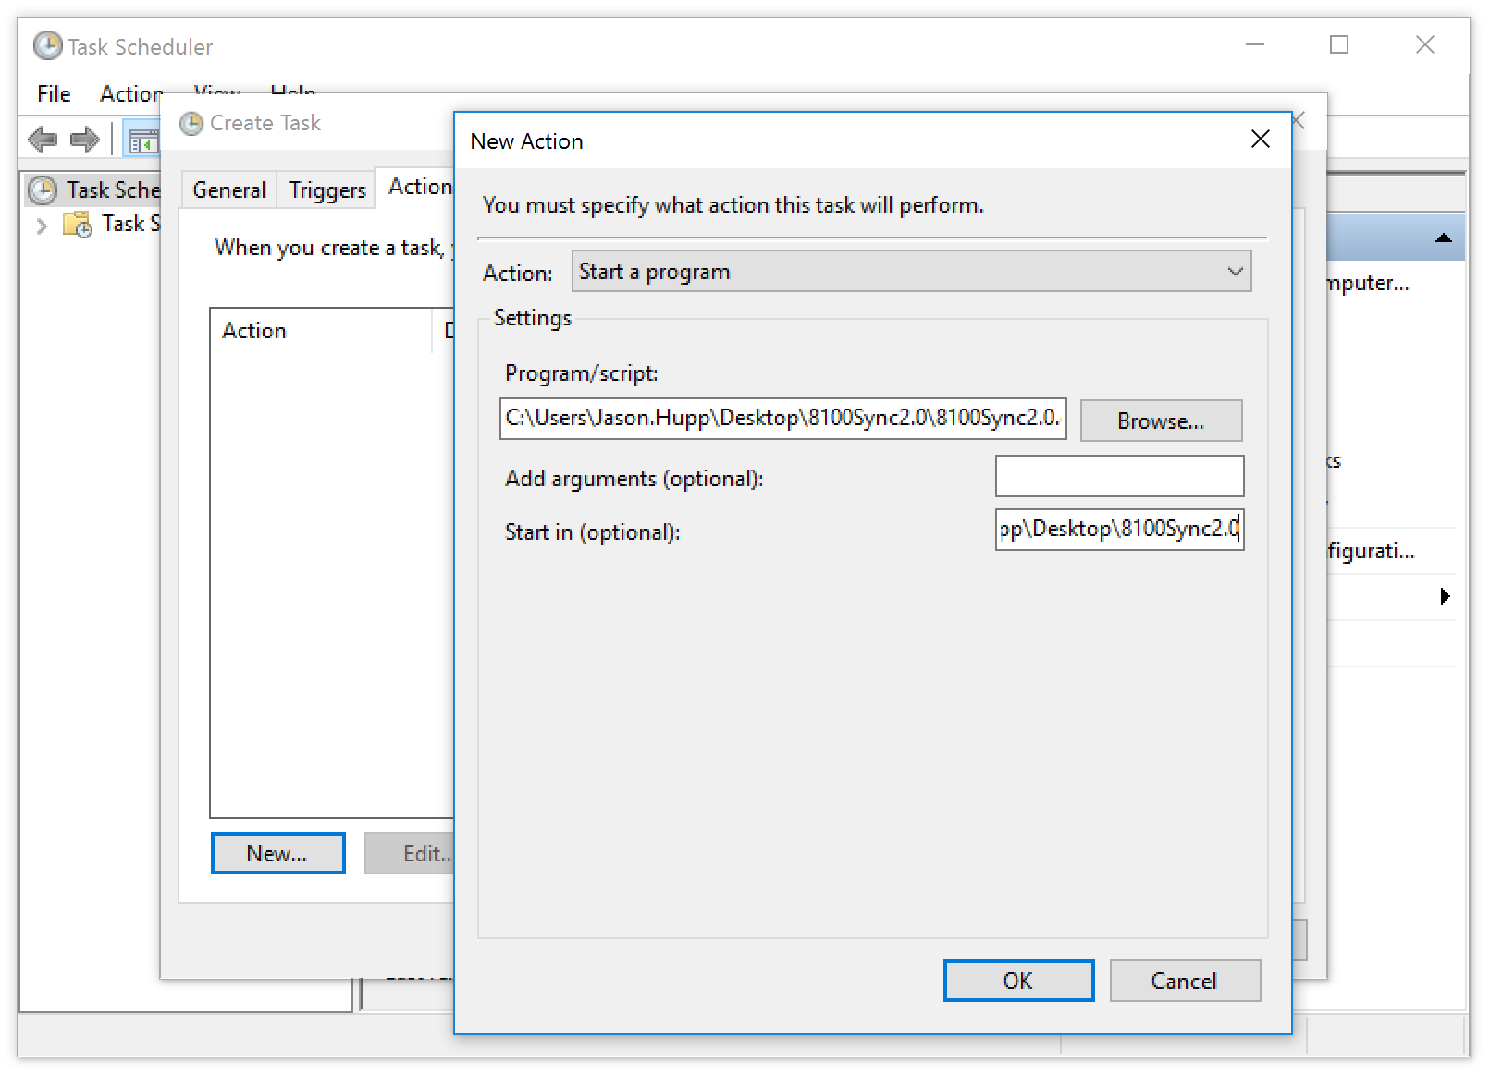Click the Task Scheduler clock icon in title bar
The image size is (1490, 1075).
(47, 45)
